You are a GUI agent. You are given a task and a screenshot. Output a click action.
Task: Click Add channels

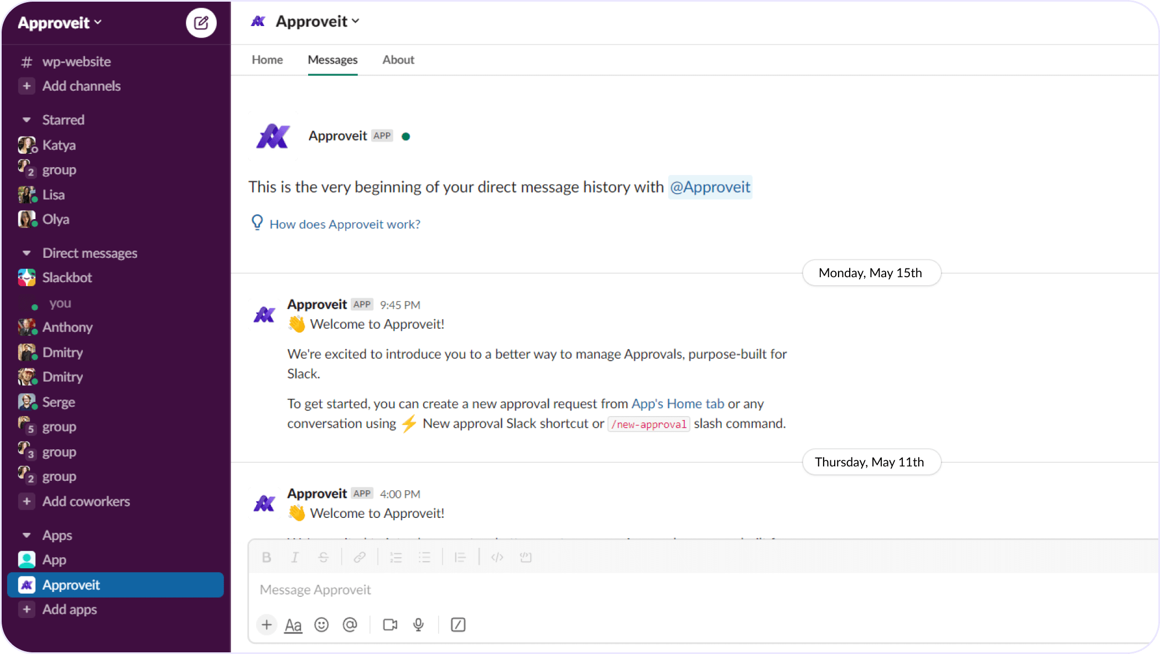[81, 86]
